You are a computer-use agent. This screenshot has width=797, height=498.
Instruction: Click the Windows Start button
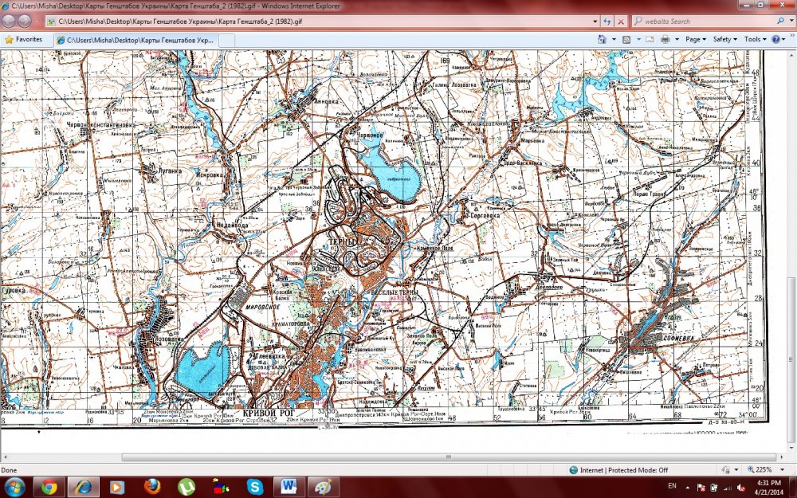[14, 486]
